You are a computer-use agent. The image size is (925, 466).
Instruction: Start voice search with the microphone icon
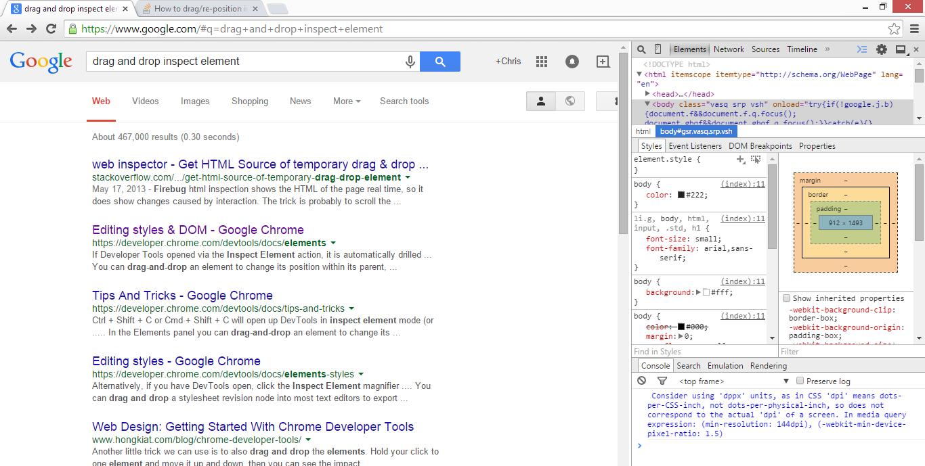410,62
